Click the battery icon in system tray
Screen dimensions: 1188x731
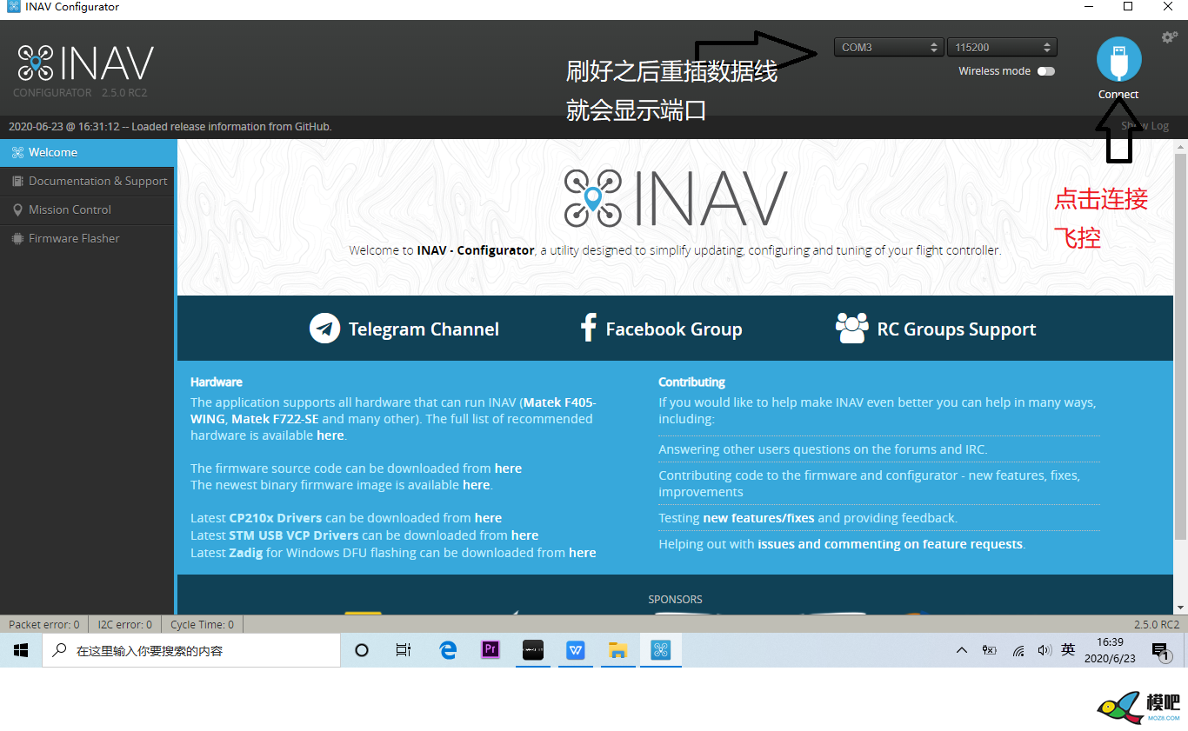[x=989, y=650]
